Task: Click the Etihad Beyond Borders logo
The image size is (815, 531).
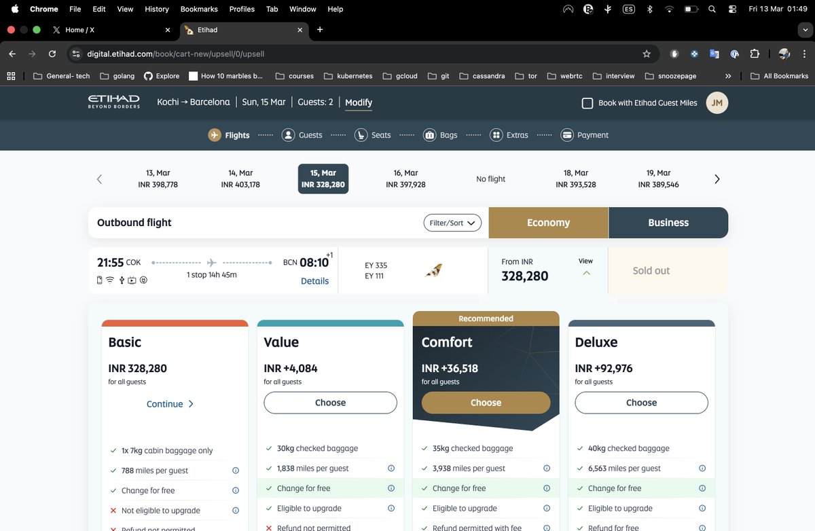Action: point(114,102)
